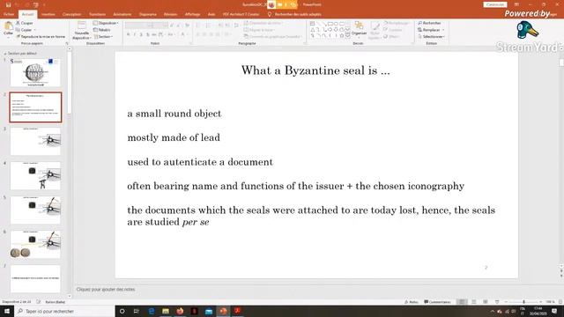Viewport: 564px width, 317px height.
Task: Click the PowerPoint taskbar icon
Action: tap(223, 311)
